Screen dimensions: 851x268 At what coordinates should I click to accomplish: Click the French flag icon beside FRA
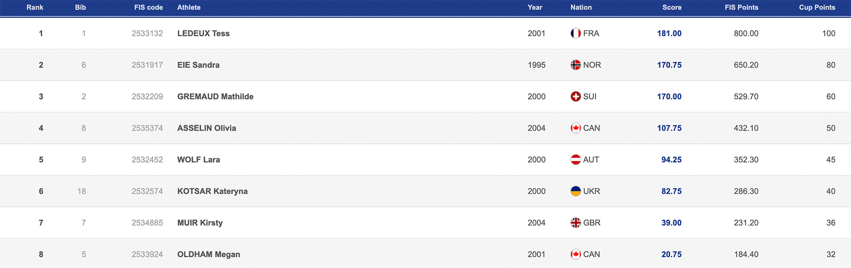[x=575, y=33]
